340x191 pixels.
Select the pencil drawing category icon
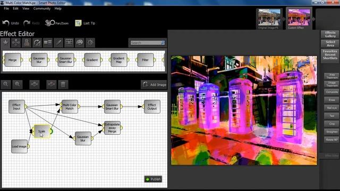point(58,42)
